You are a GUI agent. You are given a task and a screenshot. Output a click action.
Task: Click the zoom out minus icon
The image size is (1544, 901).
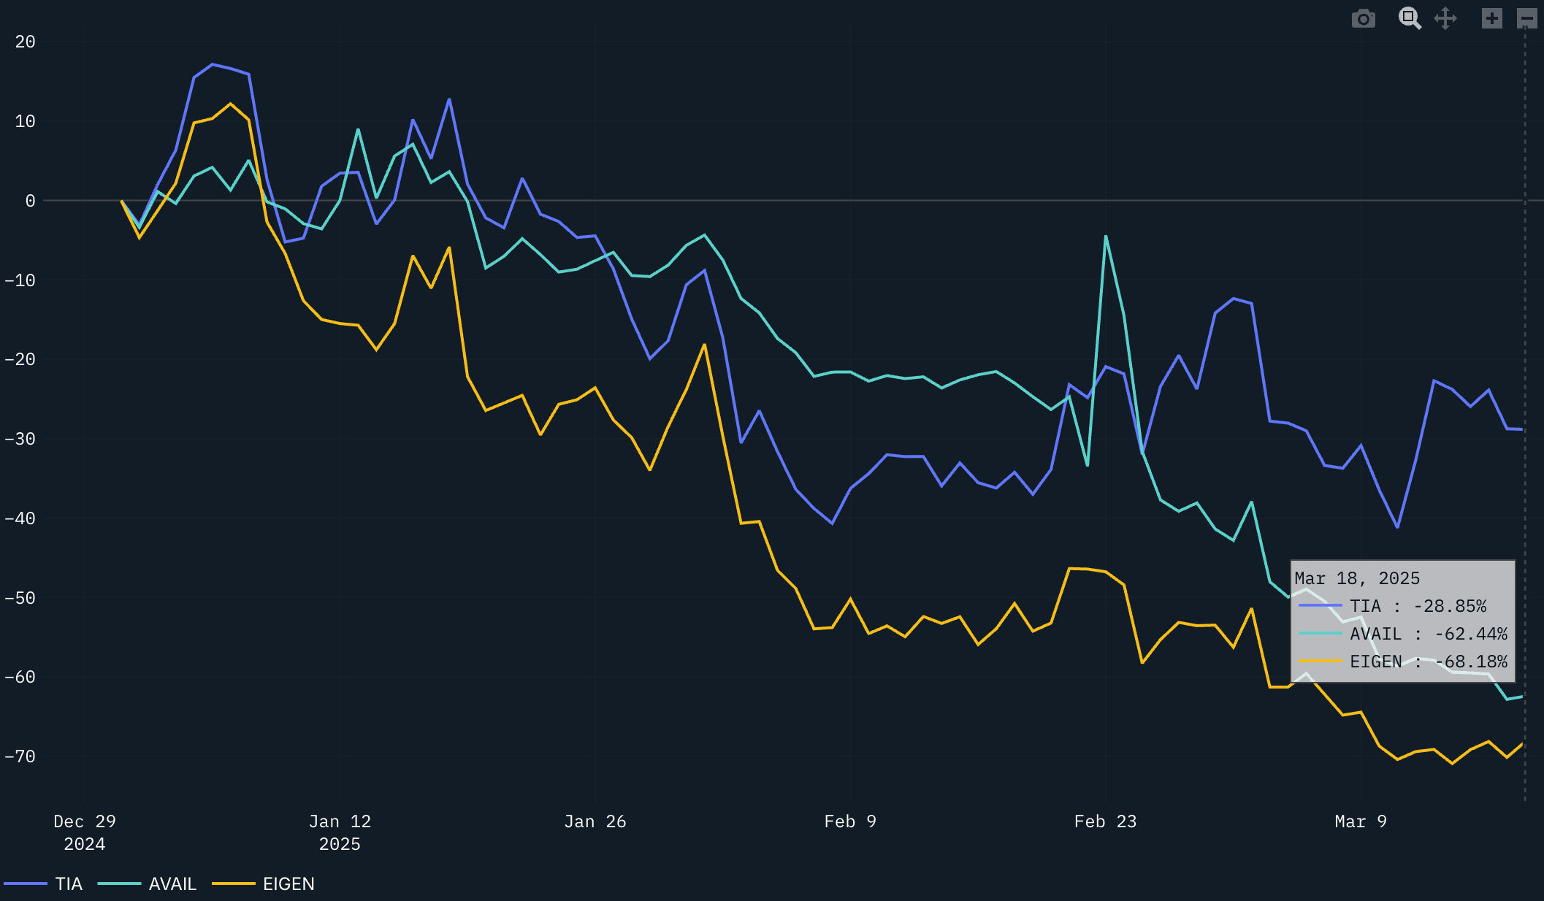click(x=1526, y=18)
